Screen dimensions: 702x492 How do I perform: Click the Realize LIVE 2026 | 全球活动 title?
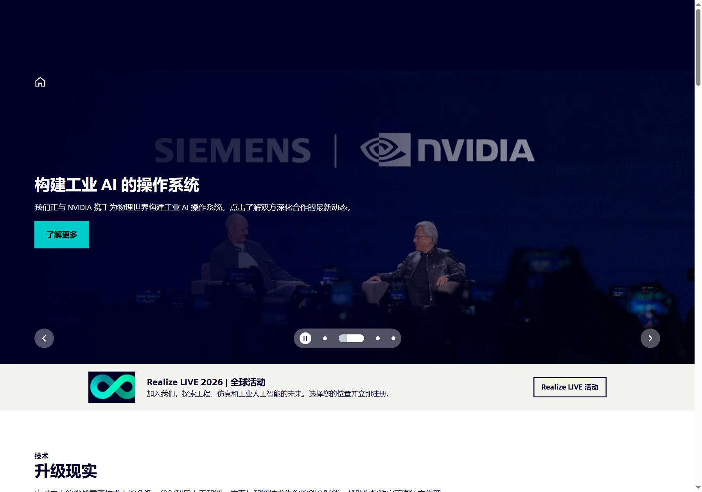[206, 382]
